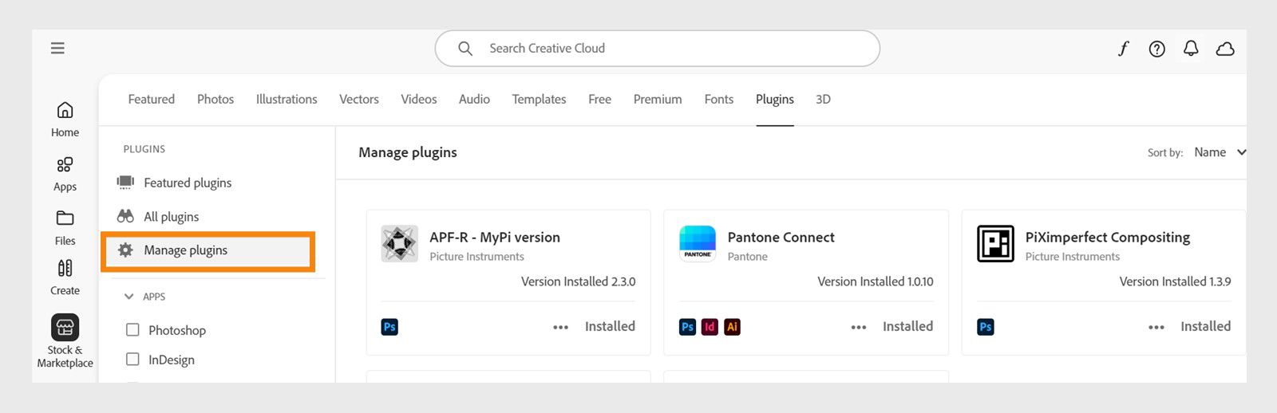The height and width of the screenshot is (413, 1277).
Task: Open more options for APF-R plugin
Action: (560, 327)
